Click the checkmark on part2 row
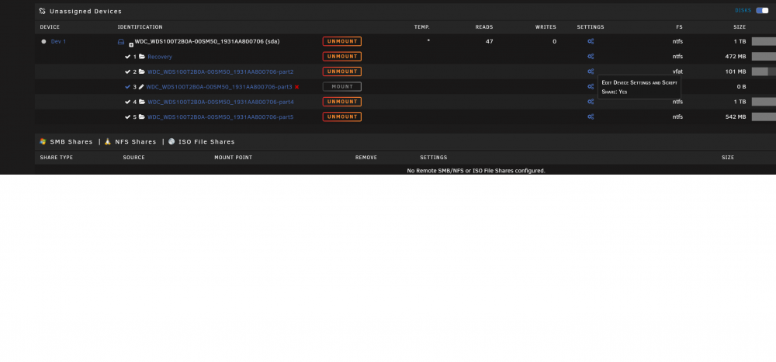This screenshot has height=362, width=776. coord(128,71)
